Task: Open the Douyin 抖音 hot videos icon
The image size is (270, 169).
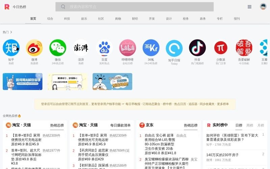Action: coord(197,48)
